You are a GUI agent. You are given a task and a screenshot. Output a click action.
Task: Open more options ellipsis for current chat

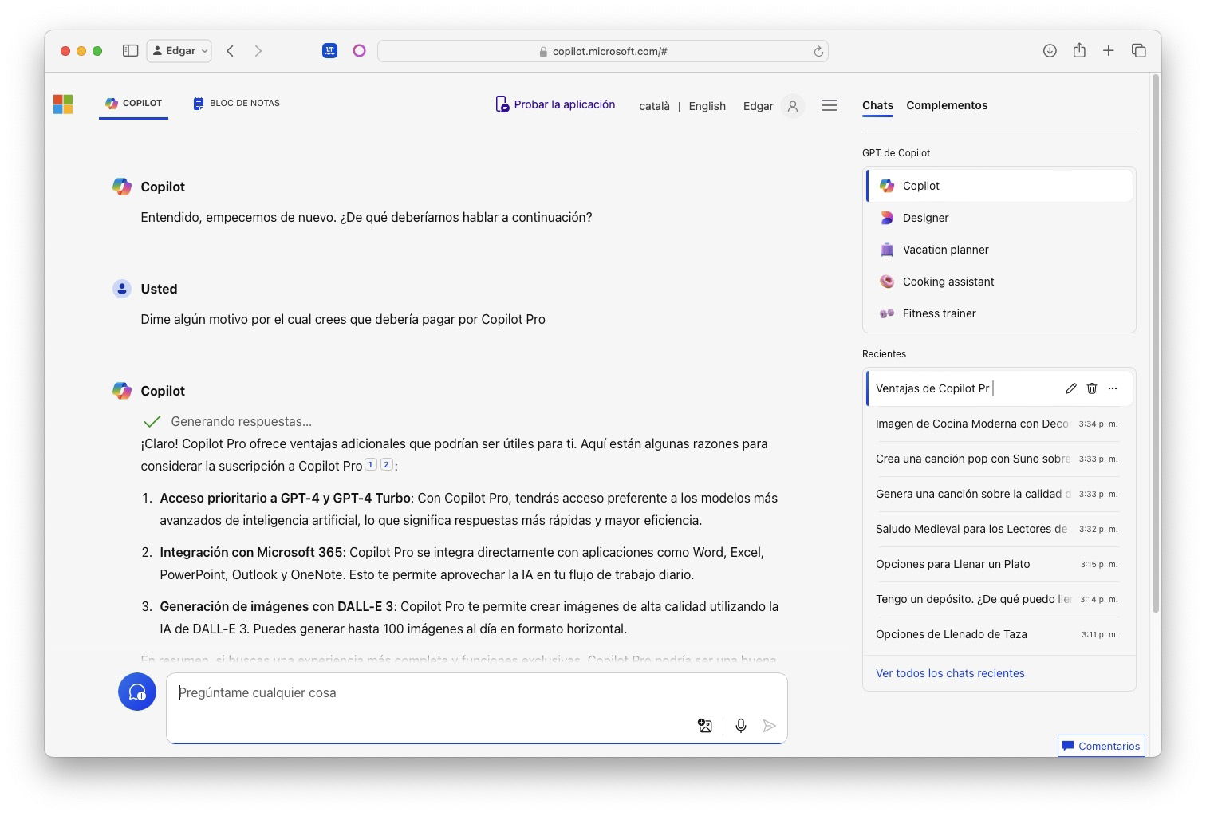click(x=1113, y=388)
